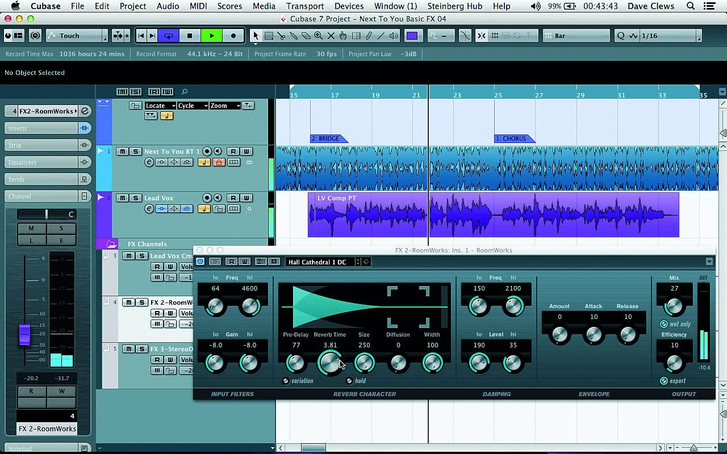The height and width of the screenshot is (454, 727).
Task: Solo the Lead Vox track
Action: (x=135, y=198)
